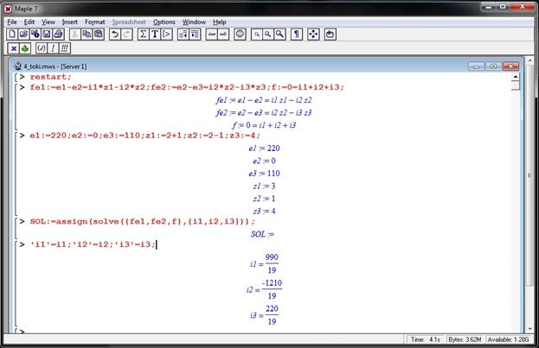Viewport: 539px width, 348px height.
Task: Click the output f := 0 = i1 + i2 + i3
Action: coord(264,125)
